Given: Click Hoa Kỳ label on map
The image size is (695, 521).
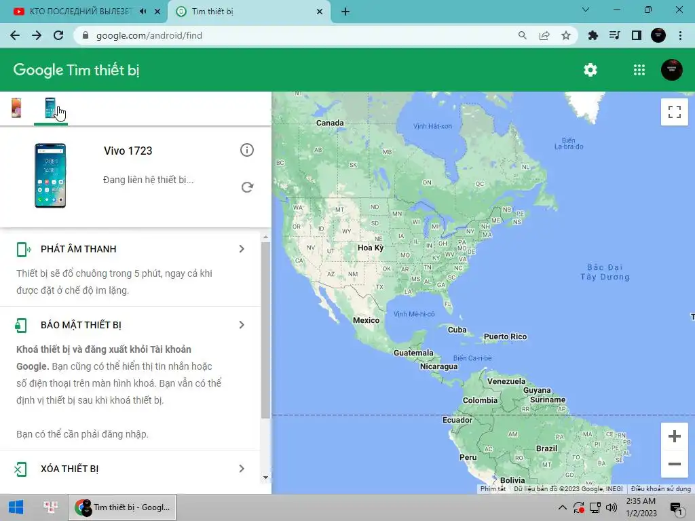Looking at the screenshot, I should 371,248.
